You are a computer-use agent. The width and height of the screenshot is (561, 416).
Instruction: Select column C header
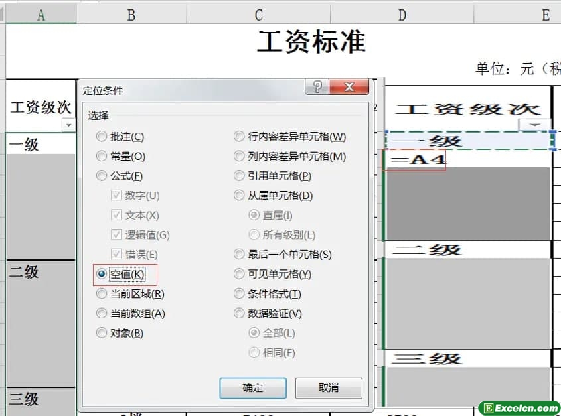tap(258, 15)
